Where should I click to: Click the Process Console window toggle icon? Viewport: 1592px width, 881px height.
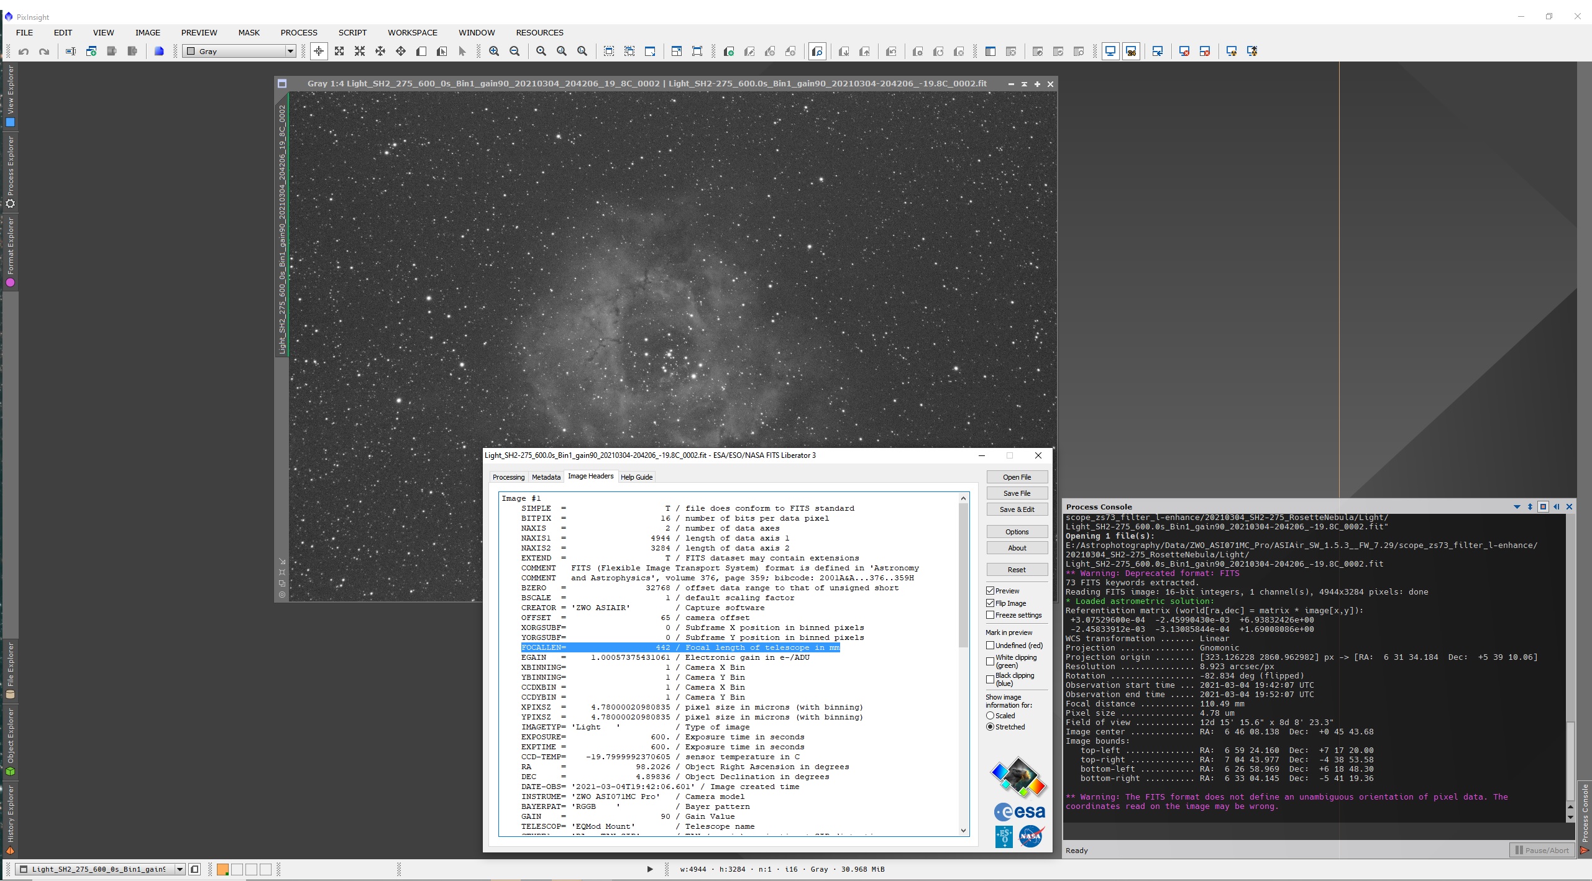click(x=1543, y=507)
